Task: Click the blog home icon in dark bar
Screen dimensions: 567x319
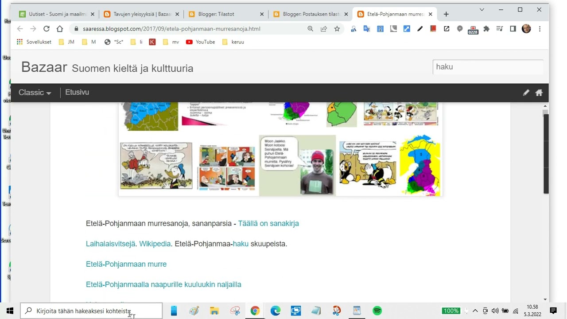Action: (x=539, y=93)
